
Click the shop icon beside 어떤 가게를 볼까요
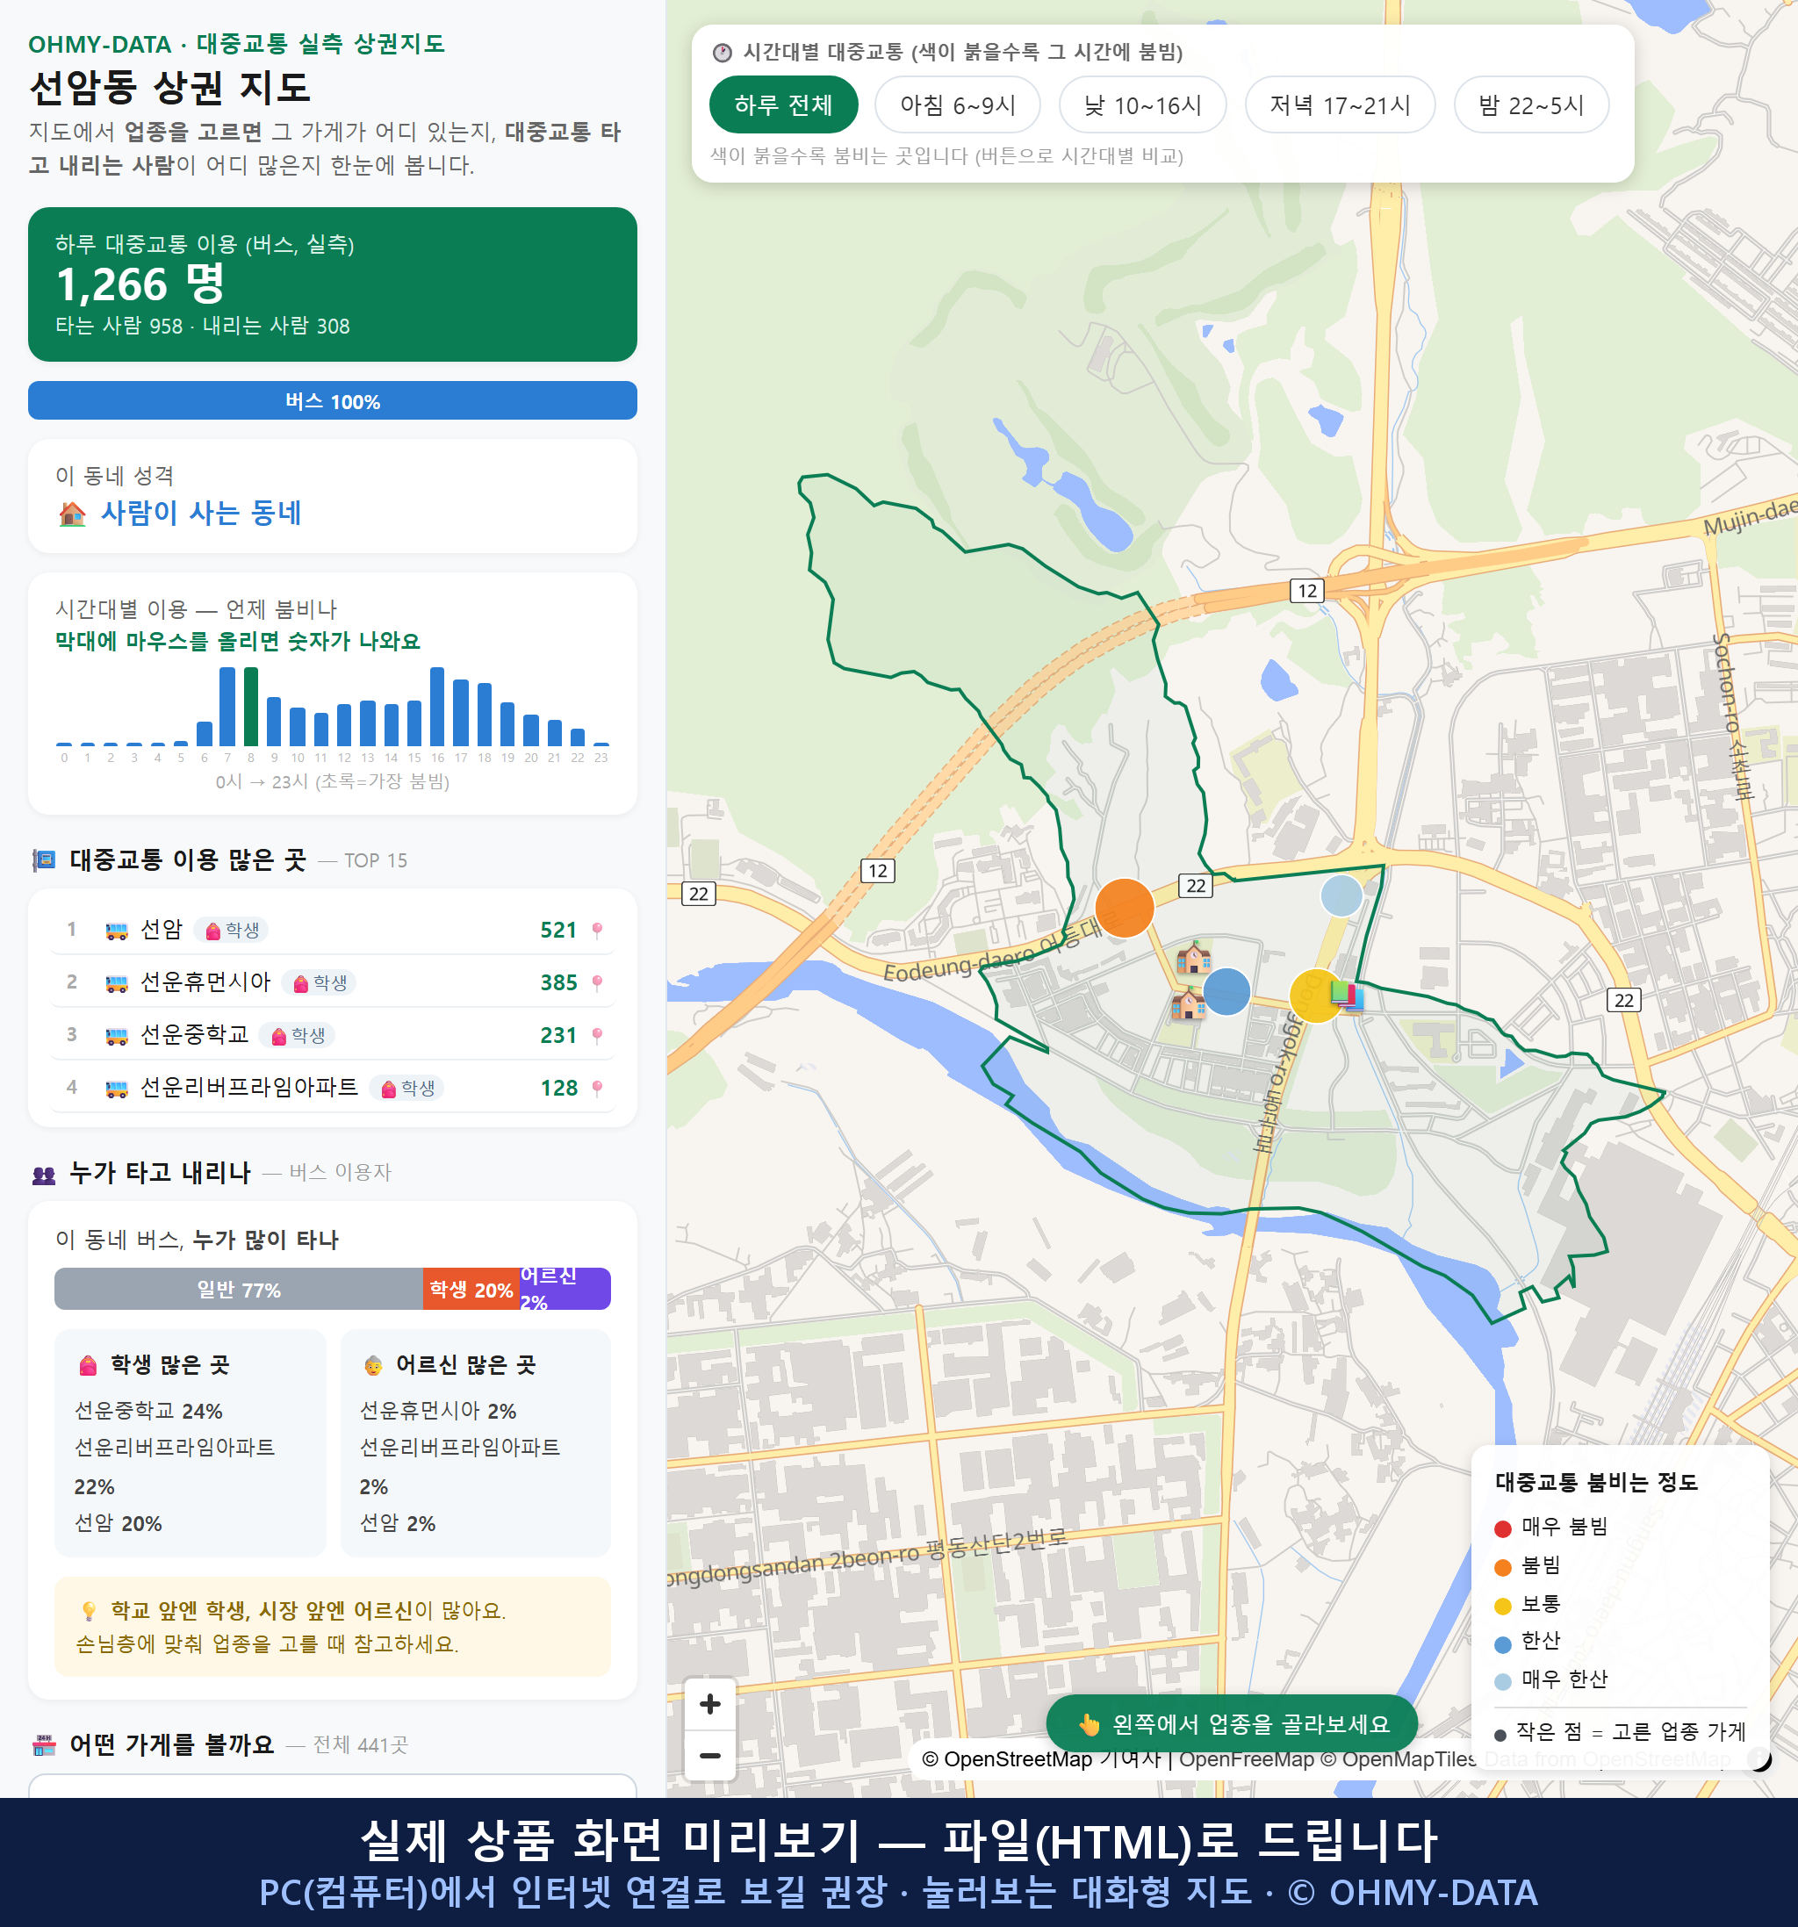click(x=44, y=1746)
